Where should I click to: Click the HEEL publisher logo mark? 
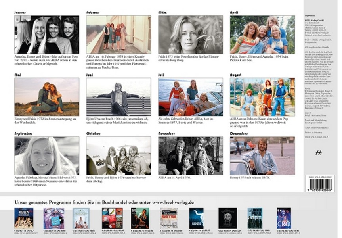pyautogui.click(x=318, y=153)
